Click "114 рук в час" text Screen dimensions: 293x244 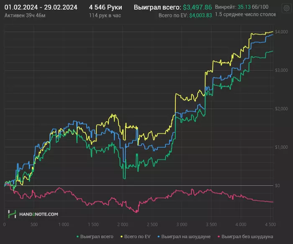click(x=105, y=15)
